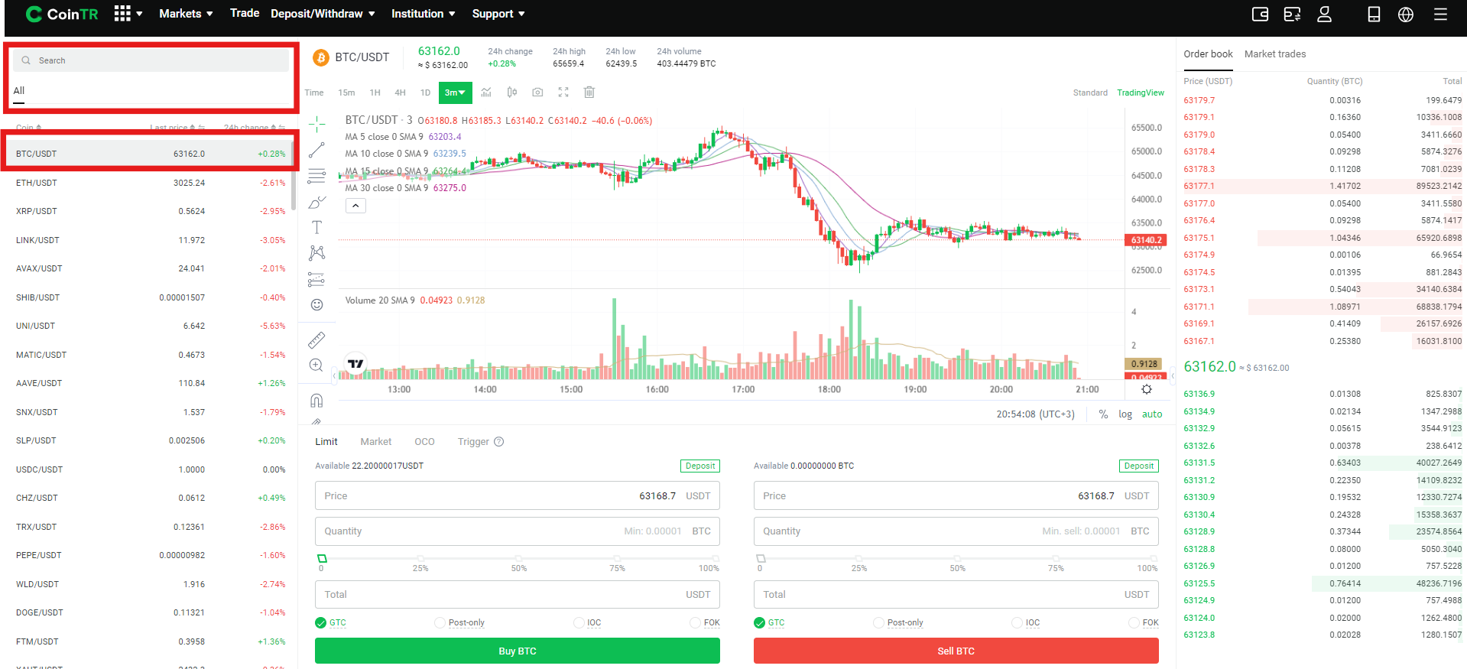Select the crosshair cursor tool
This screenshot has height=669, width=1467.
[x=316, y=124]
